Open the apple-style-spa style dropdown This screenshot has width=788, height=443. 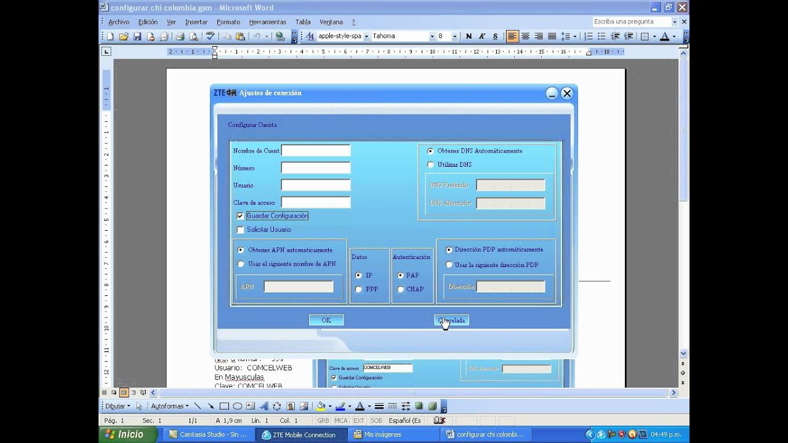[x=366, y=36]
